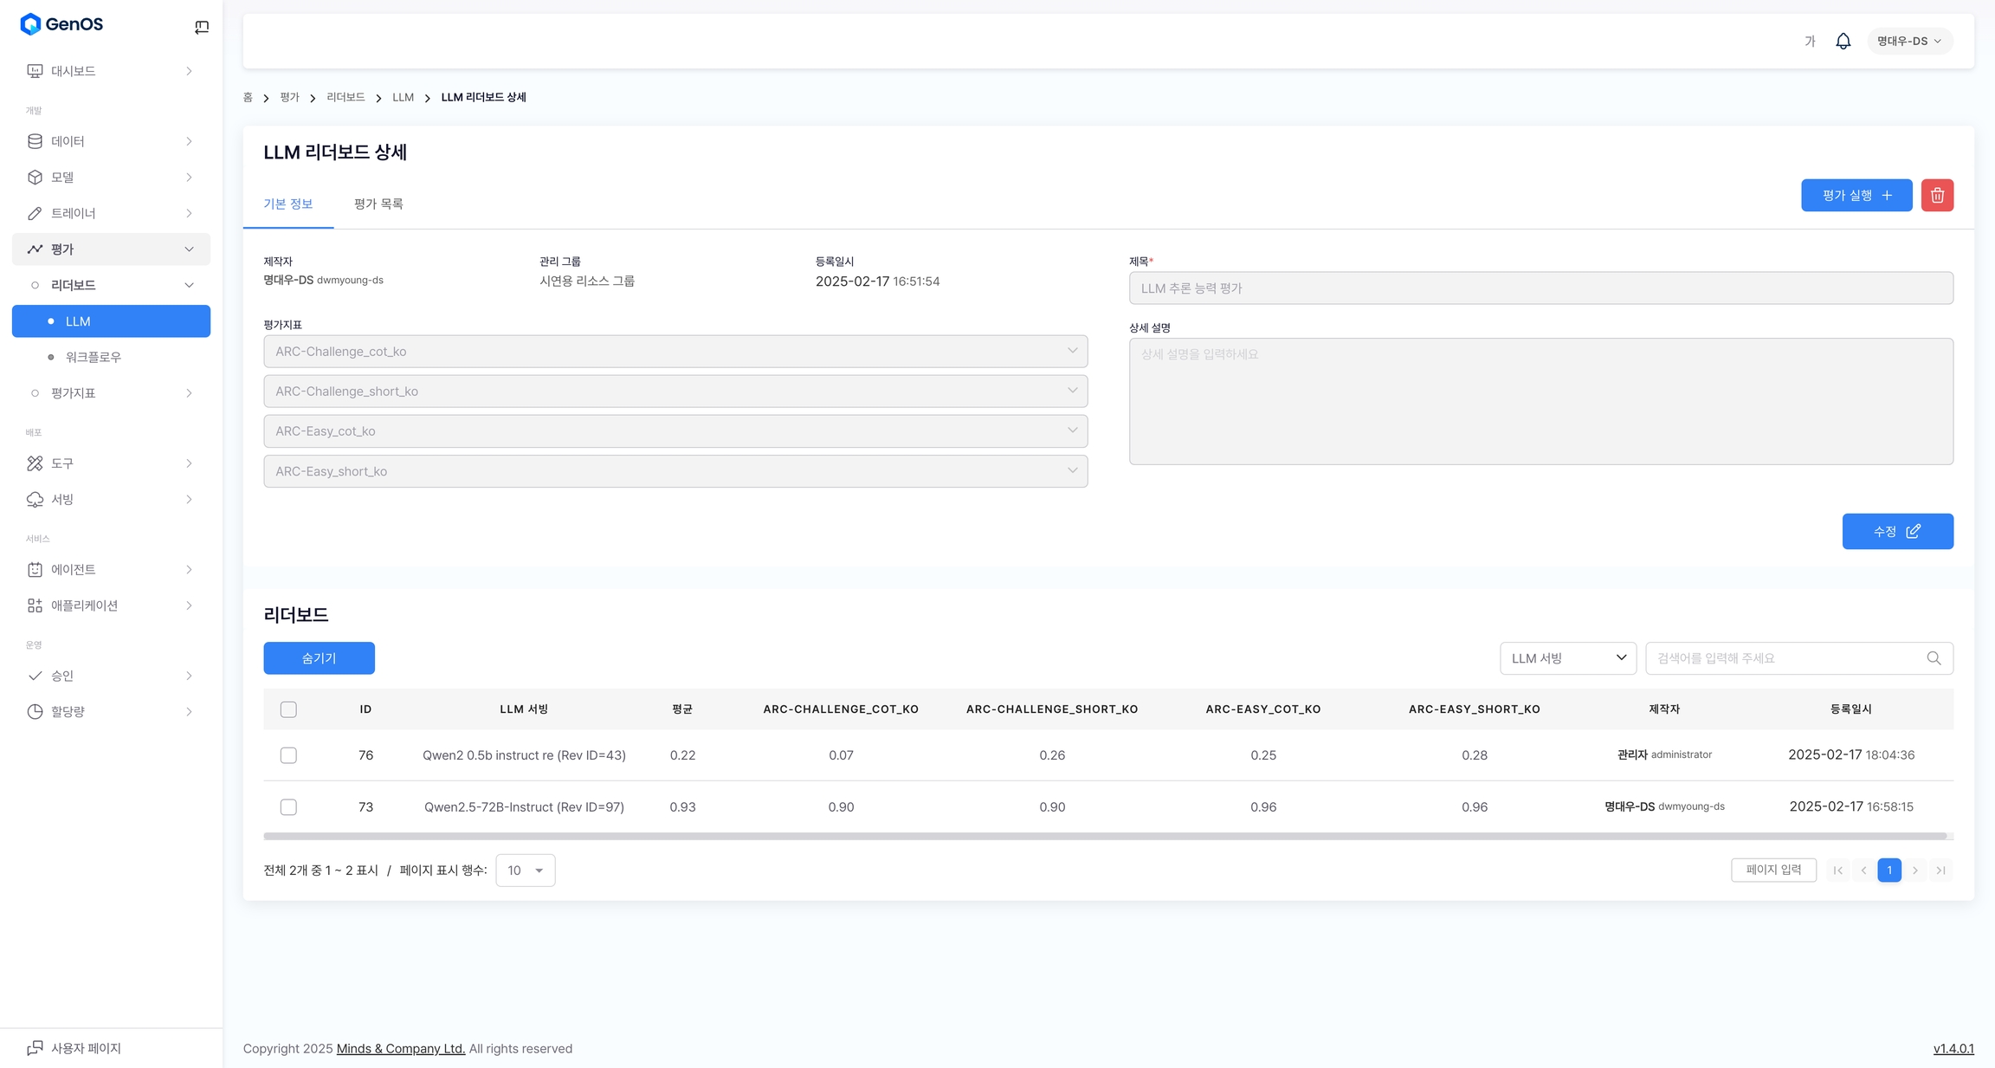Check the Qwen2.5-72B-Instruct row checkbox

click(288, 807)
